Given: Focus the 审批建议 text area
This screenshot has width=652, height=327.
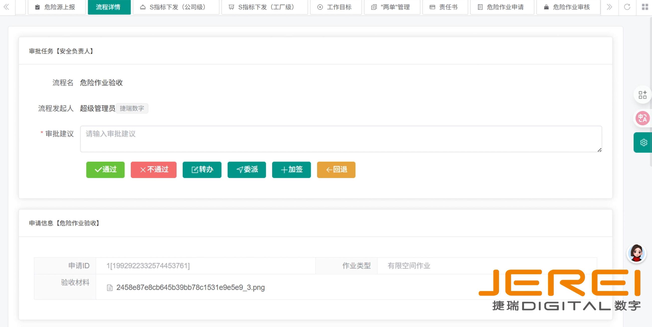Looking at the screenshot, I should point(341,139).
